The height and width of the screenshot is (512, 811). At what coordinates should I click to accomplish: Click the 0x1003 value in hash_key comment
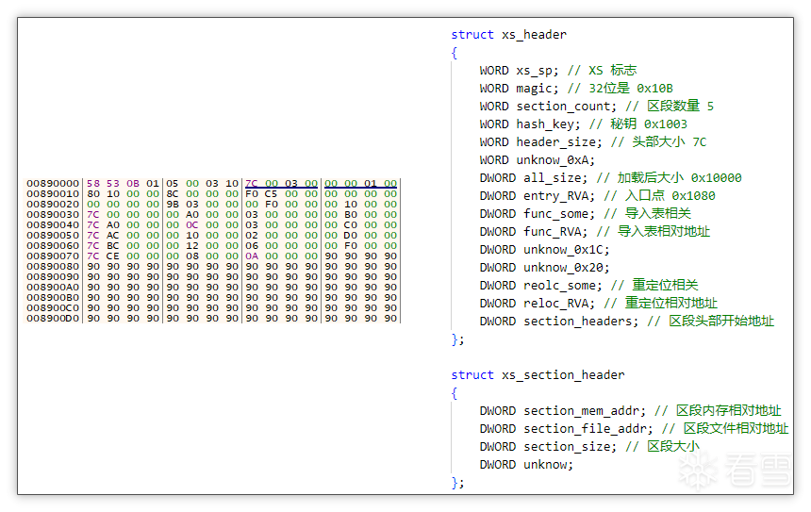tap(666, 124)
